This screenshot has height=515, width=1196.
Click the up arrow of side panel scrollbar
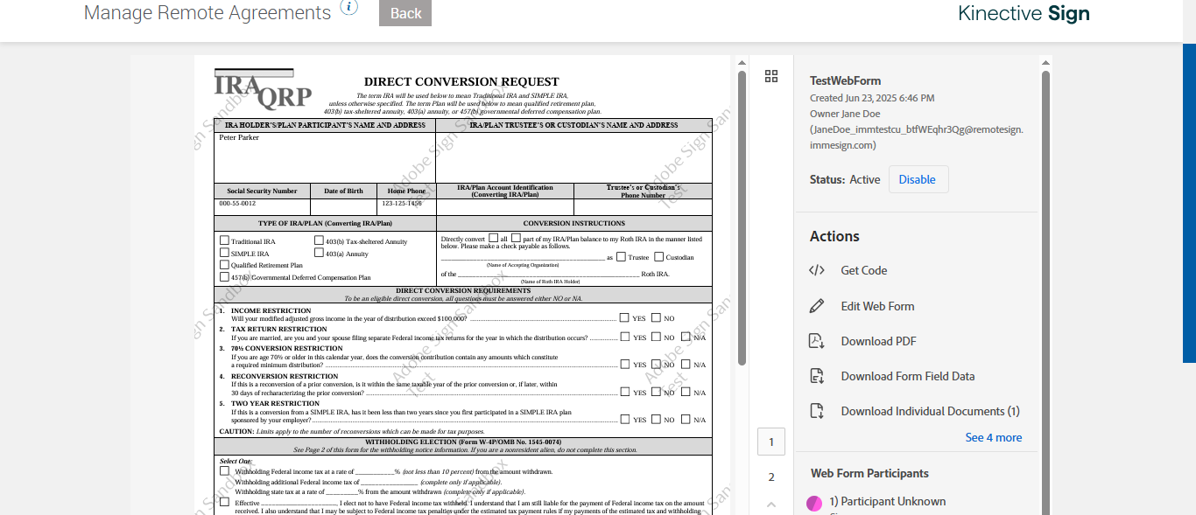click(1045, 62)
